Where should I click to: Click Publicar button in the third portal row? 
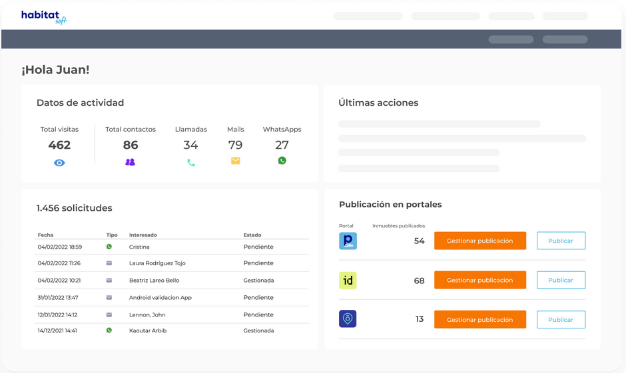(561, 320)
